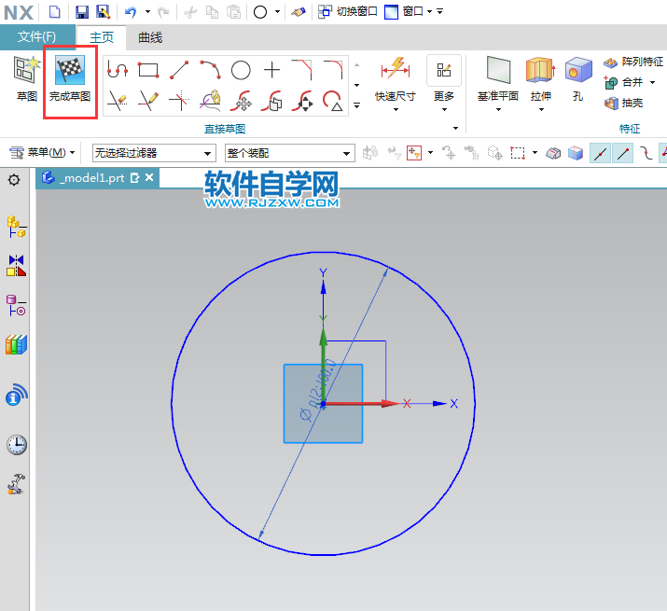Switch to the 曲线 (Curve) ribbon tab

150,37
